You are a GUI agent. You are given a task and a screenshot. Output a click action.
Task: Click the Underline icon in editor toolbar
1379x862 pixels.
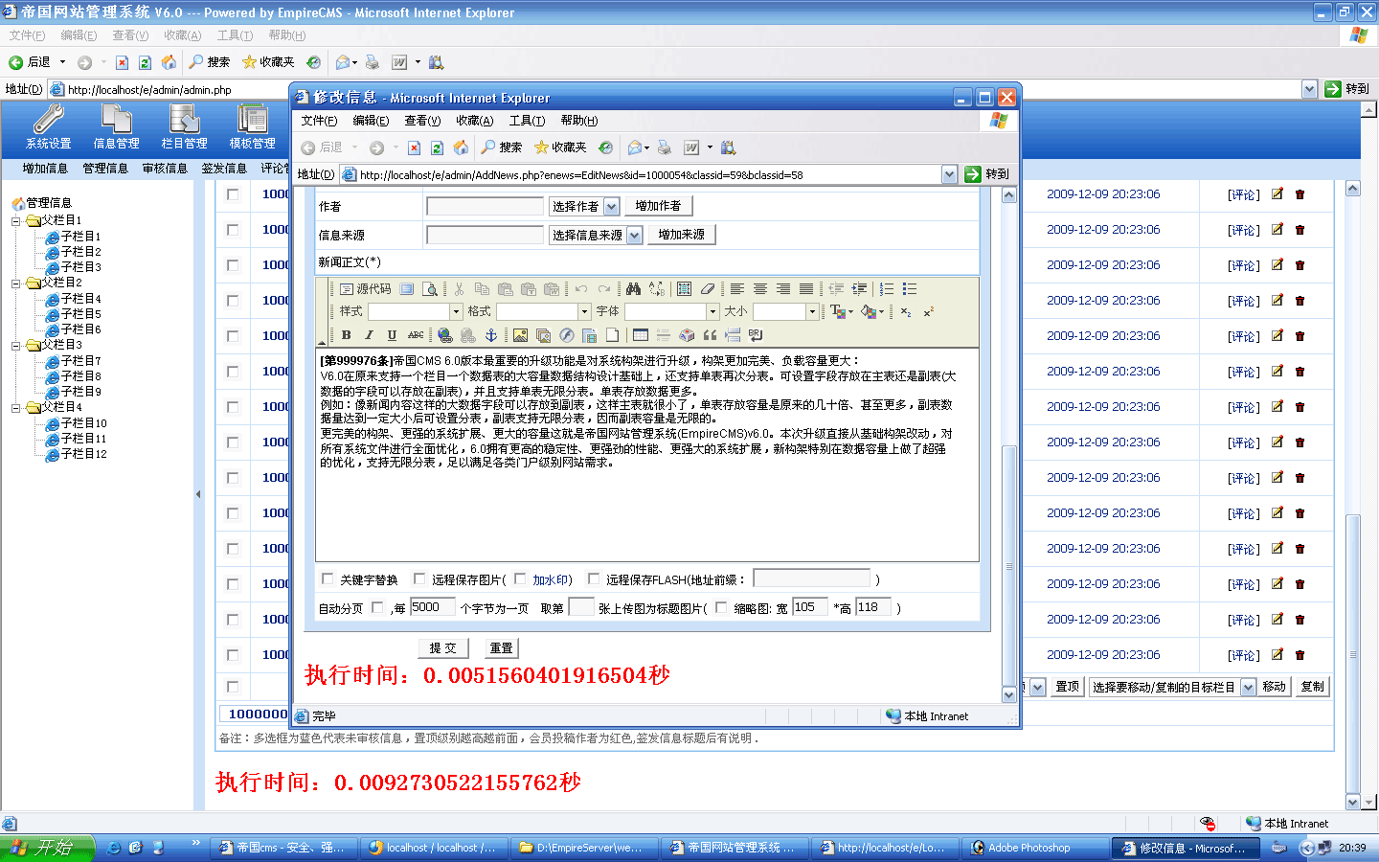[x=392, y=335]
